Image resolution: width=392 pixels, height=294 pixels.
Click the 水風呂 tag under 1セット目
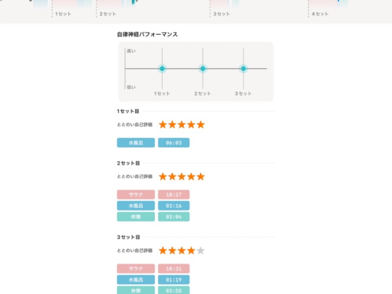coord(136,143)
